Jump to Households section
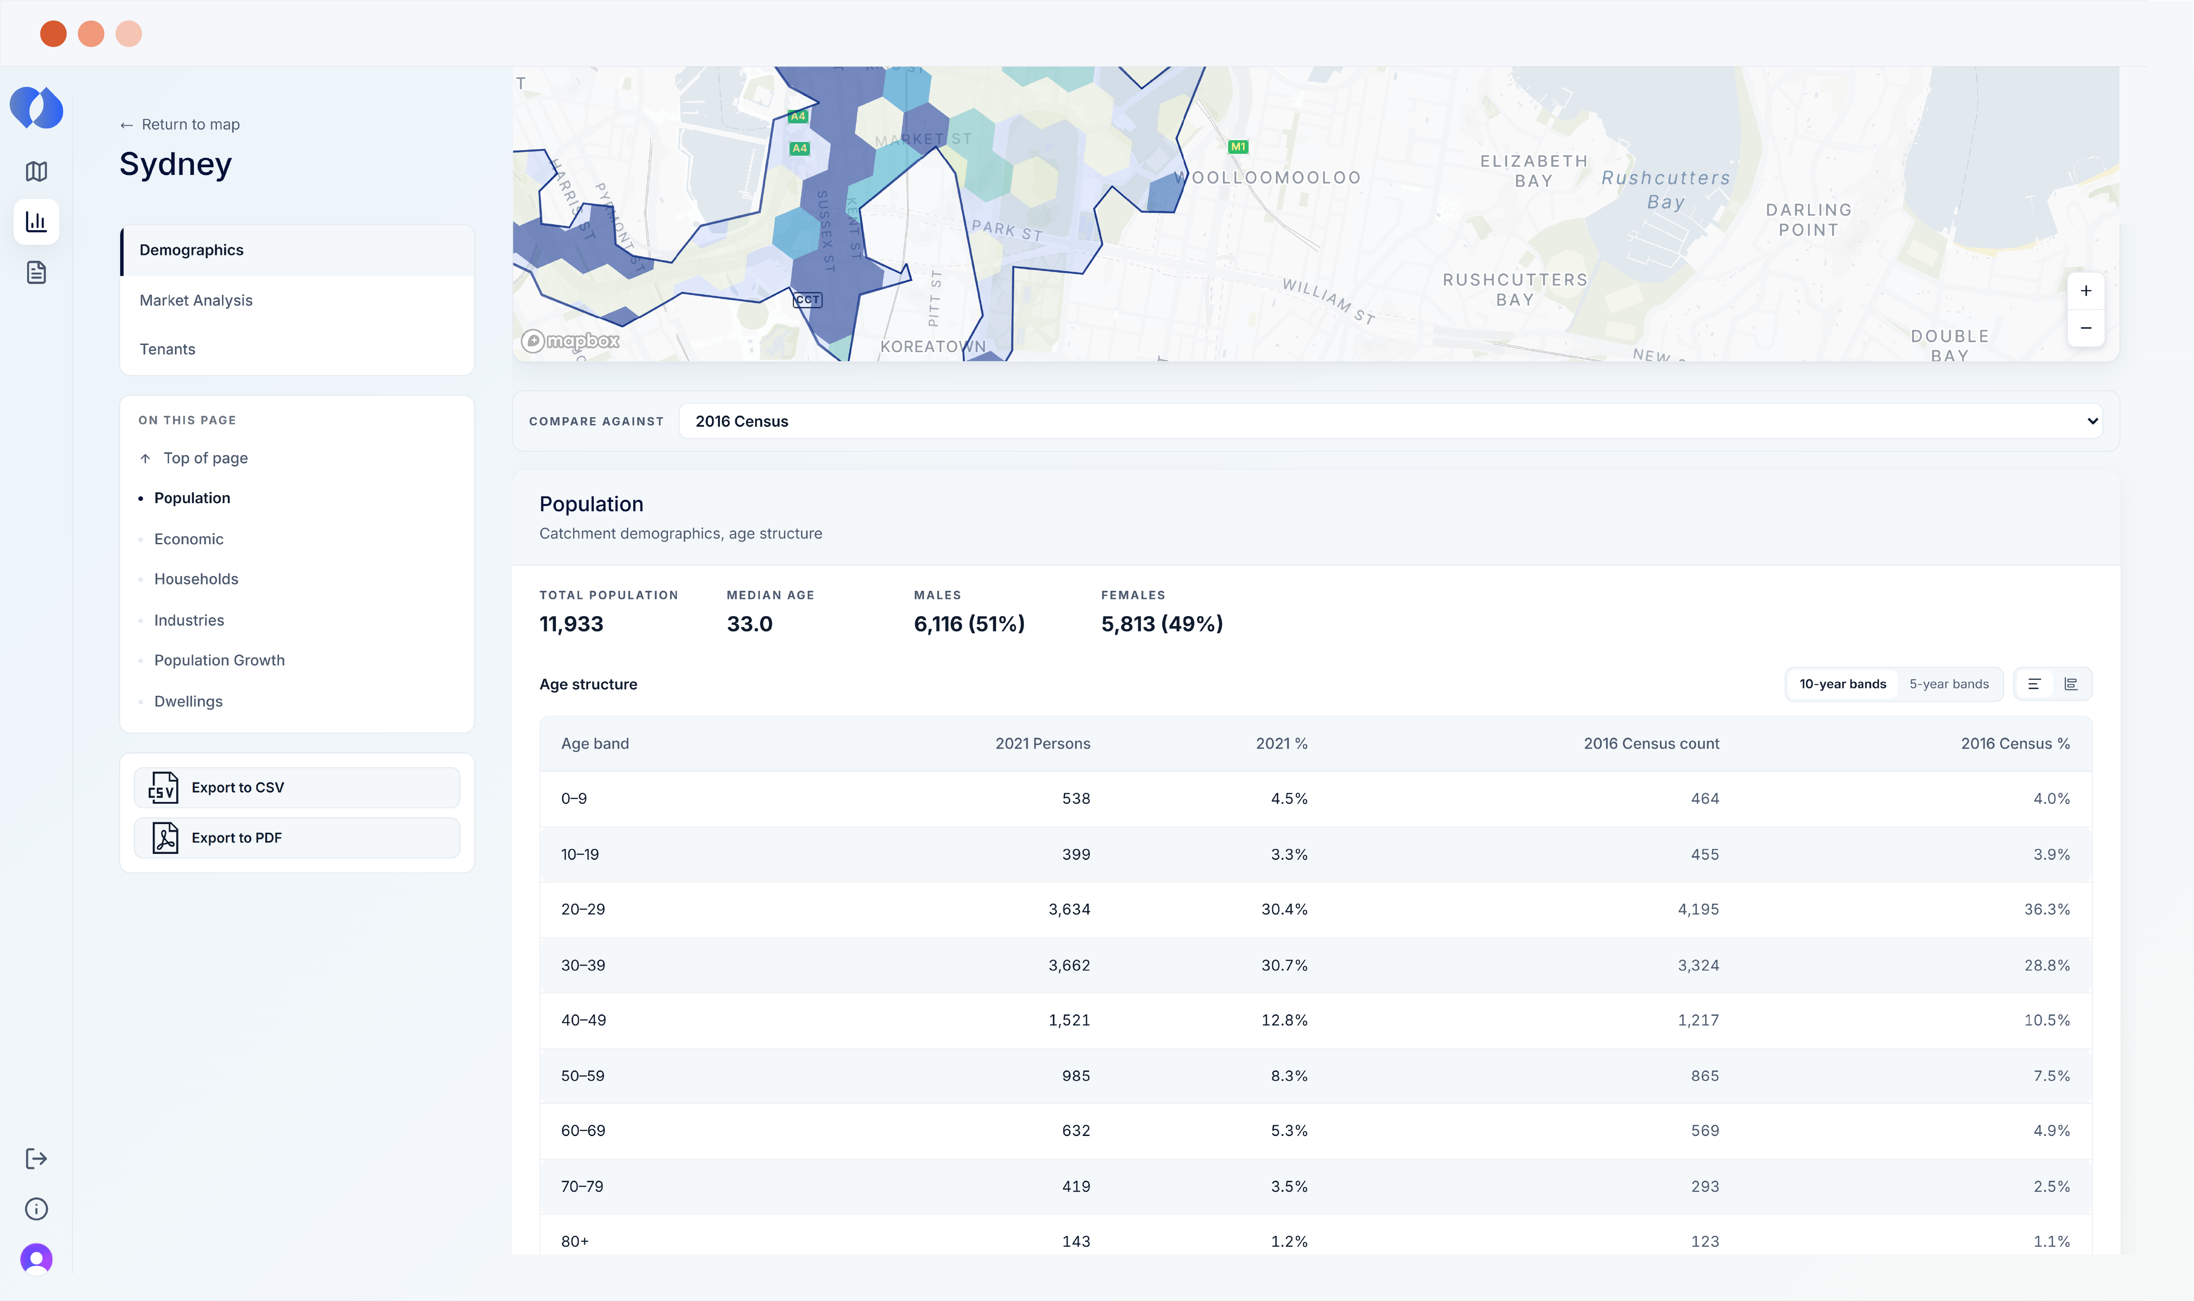This screenshot has width=2194, height=1301. click(x=196, y=579)
